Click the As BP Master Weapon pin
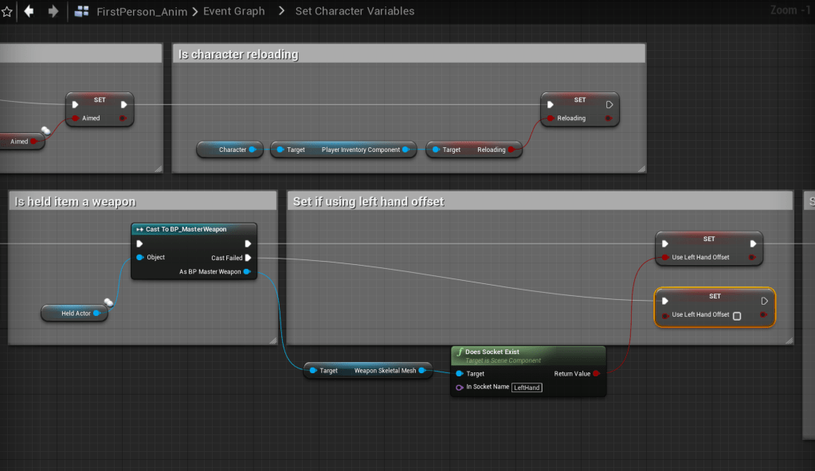The width and height of the screenshot is (815, 471). [x=247, y=272]
